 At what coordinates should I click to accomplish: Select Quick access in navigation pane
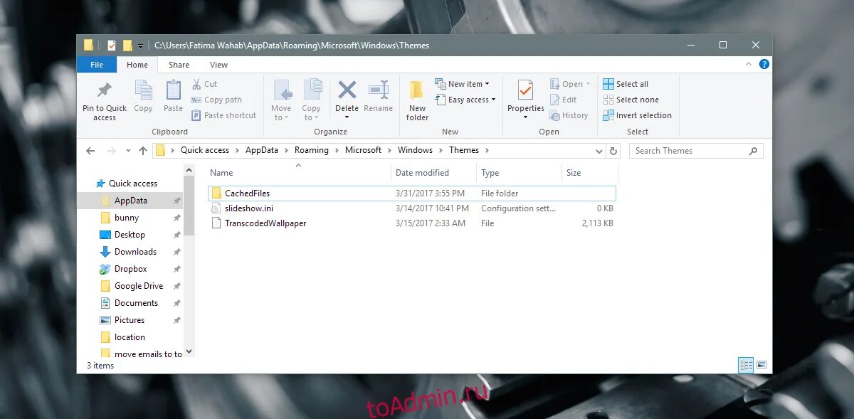[132, 184]
